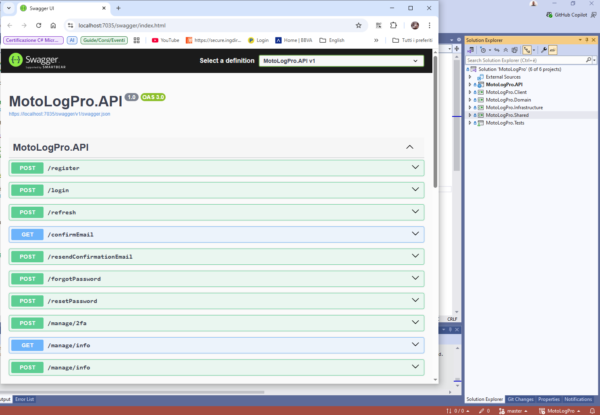Screen dimensions: 600x415
Task: Switch to the Git Changes tab
Action: [520, 399]
